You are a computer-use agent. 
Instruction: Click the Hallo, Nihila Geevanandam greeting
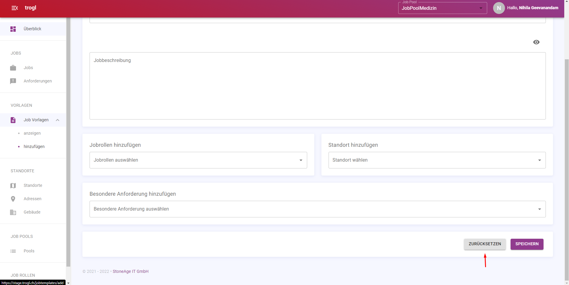[x=533, y=8]
